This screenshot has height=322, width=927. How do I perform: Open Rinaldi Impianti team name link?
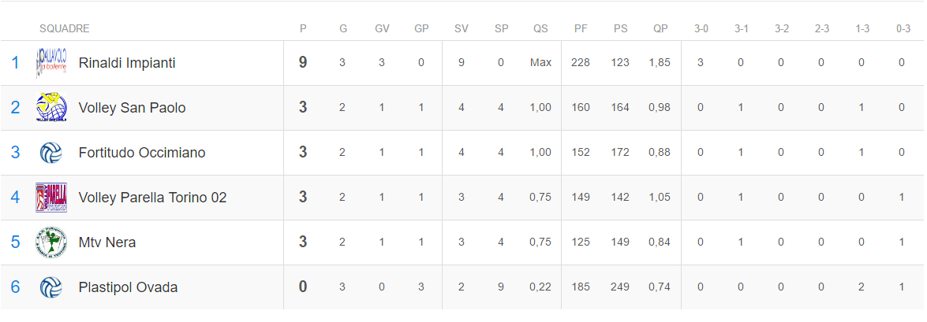click(x=127, y=63)
